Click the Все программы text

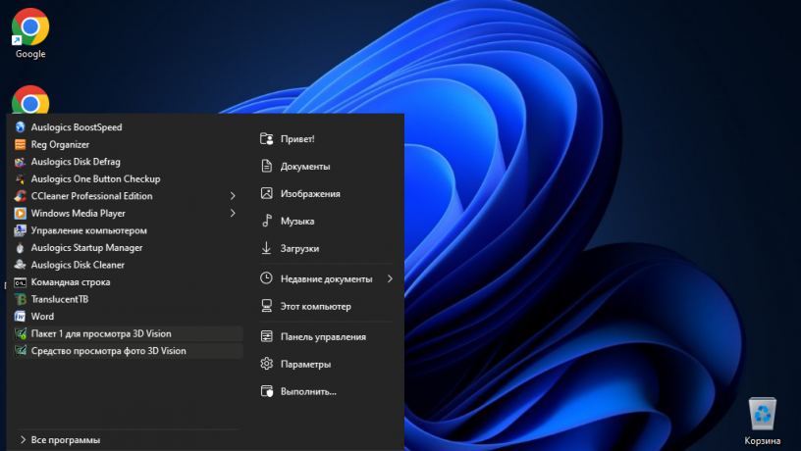66,440
